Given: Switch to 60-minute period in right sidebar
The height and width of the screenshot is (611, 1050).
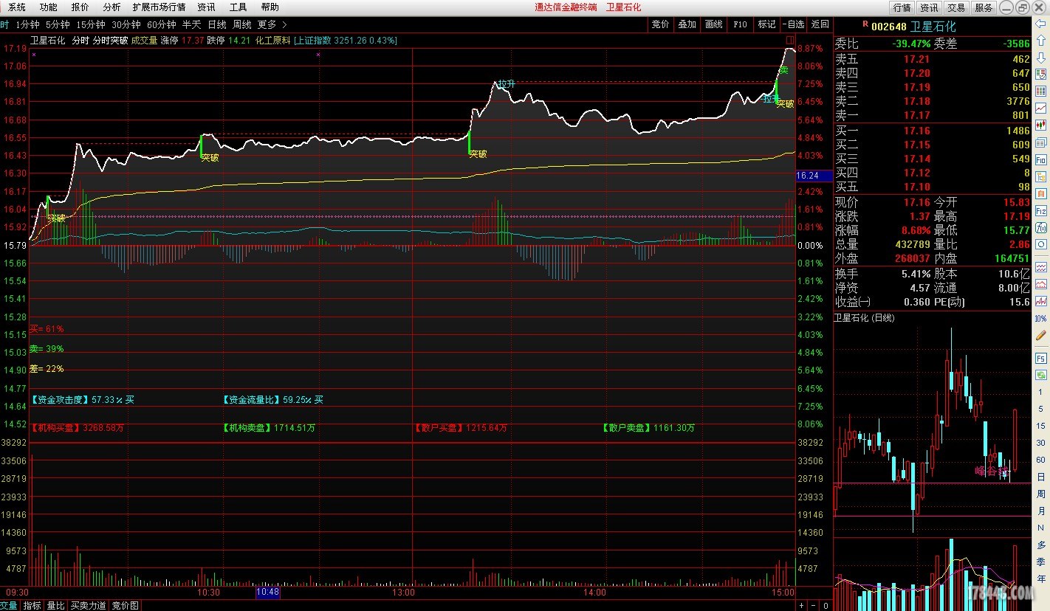Looking at the screenshot, I should [x=1041, y=460].
